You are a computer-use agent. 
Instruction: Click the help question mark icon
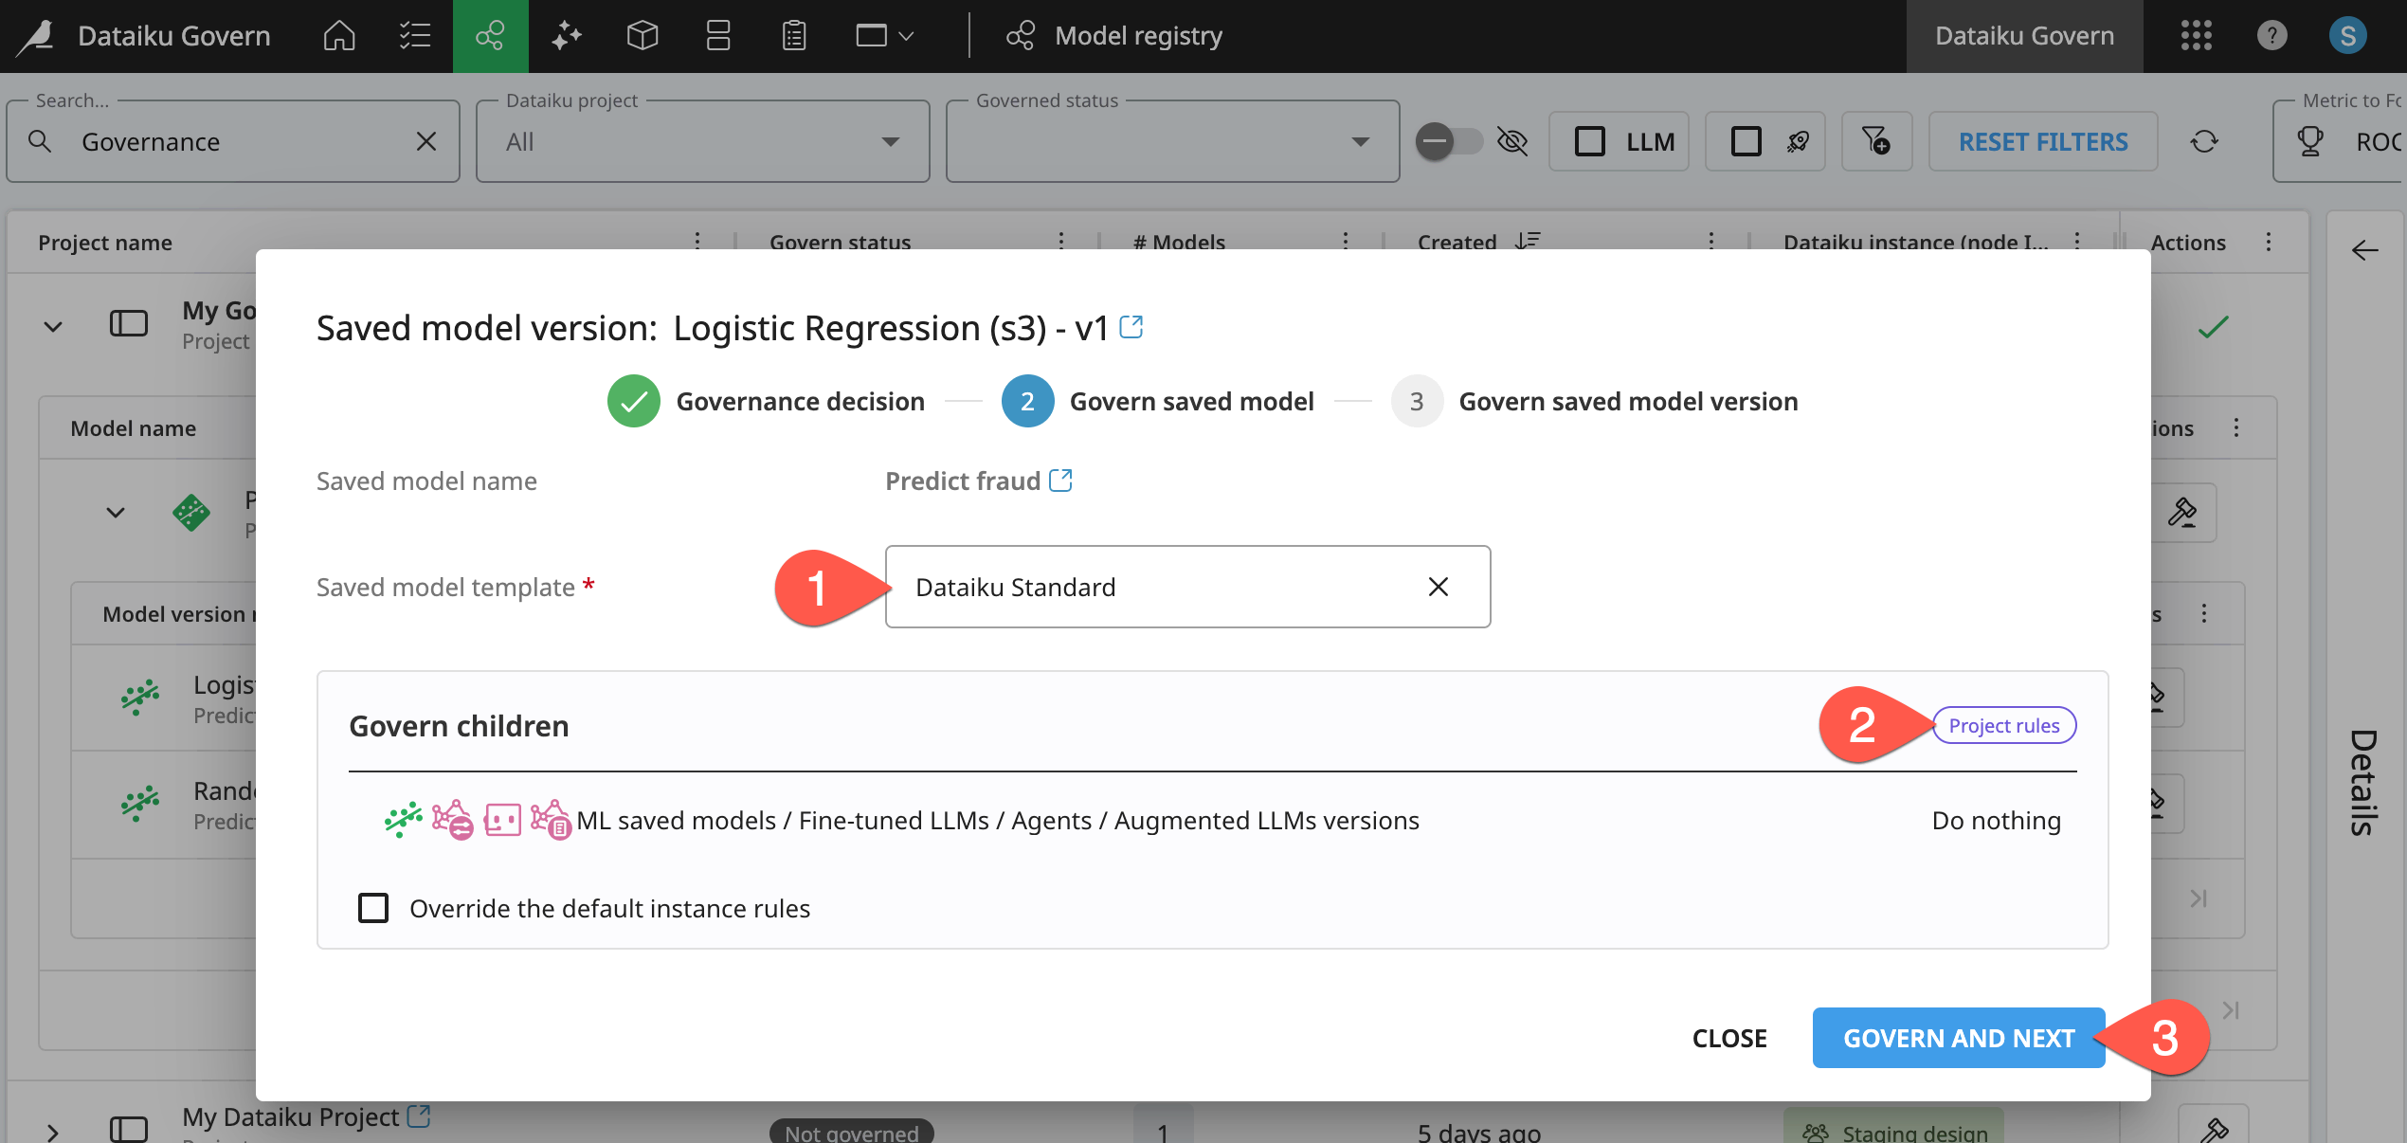coord(2271,36)
